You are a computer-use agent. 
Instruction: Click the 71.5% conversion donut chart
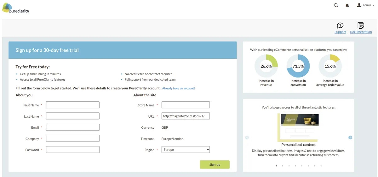coord(298,66)
